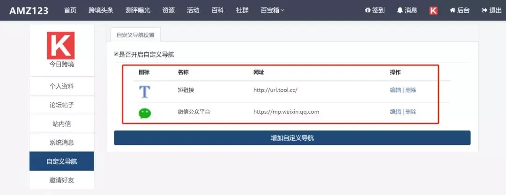This screenshot has width=506, height=195.
Task: Click the large K profile picture
Action: coord(60,45)
